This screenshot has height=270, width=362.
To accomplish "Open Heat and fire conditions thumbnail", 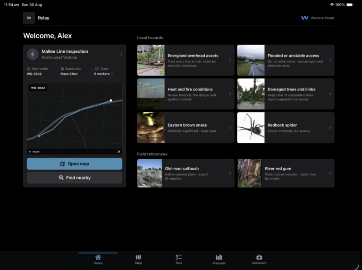I will click(151, 94).
